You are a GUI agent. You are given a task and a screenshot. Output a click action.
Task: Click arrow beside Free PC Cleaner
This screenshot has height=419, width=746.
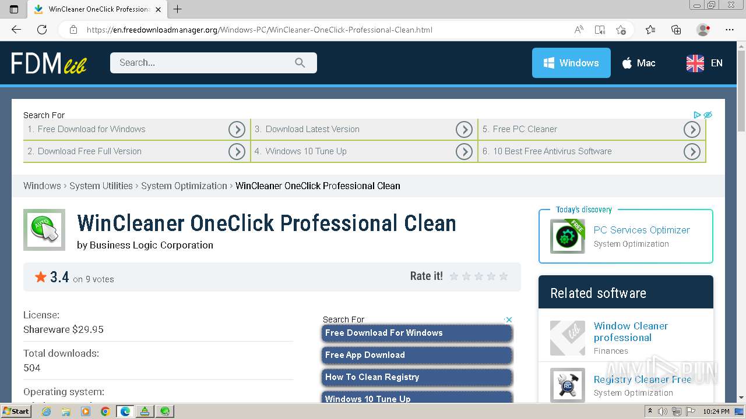(692, 129)
